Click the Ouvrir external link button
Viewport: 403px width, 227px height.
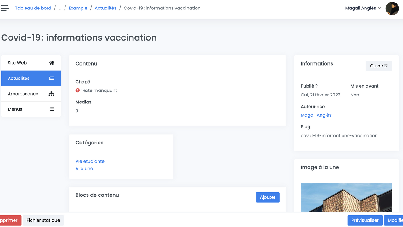[379, 66]
